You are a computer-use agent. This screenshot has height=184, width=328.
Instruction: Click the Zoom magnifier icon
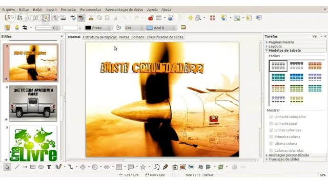tap(198, 18)
